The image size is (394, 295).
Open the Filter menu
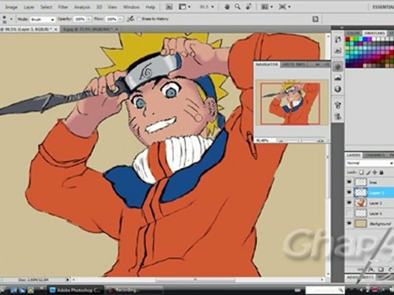(63, 7)
